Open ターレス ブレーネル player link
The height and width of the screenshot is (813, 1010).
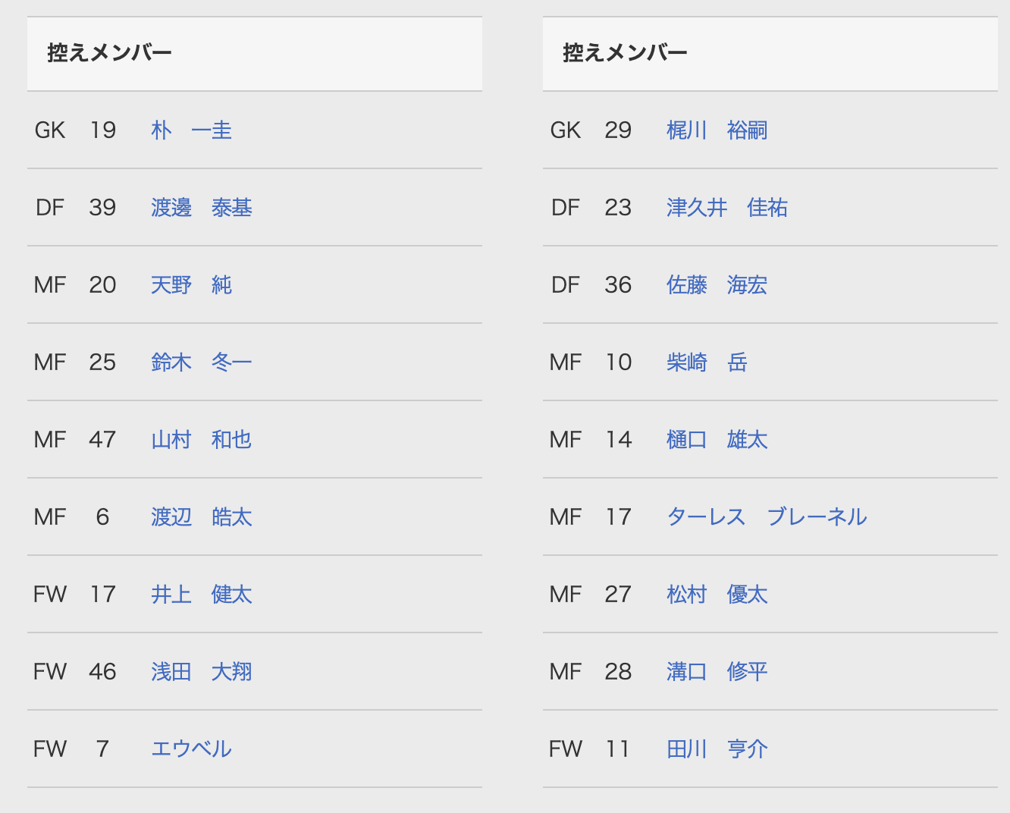[767, 517]
